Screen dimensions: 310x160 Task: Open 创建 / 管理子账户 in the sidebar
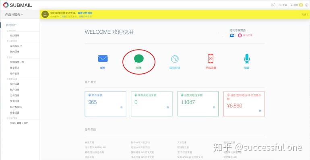coord(19,123)
